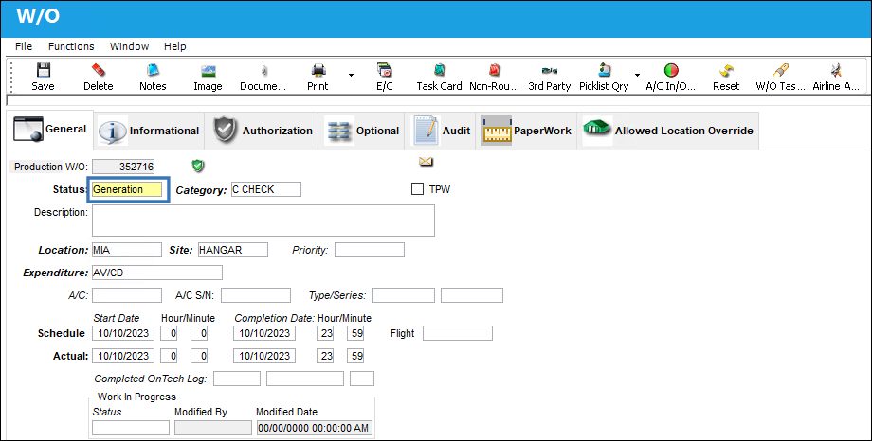Viewport: 872px width, 441px height.
Task: Open the PaperWork tab
Action: tap(526, 131)
